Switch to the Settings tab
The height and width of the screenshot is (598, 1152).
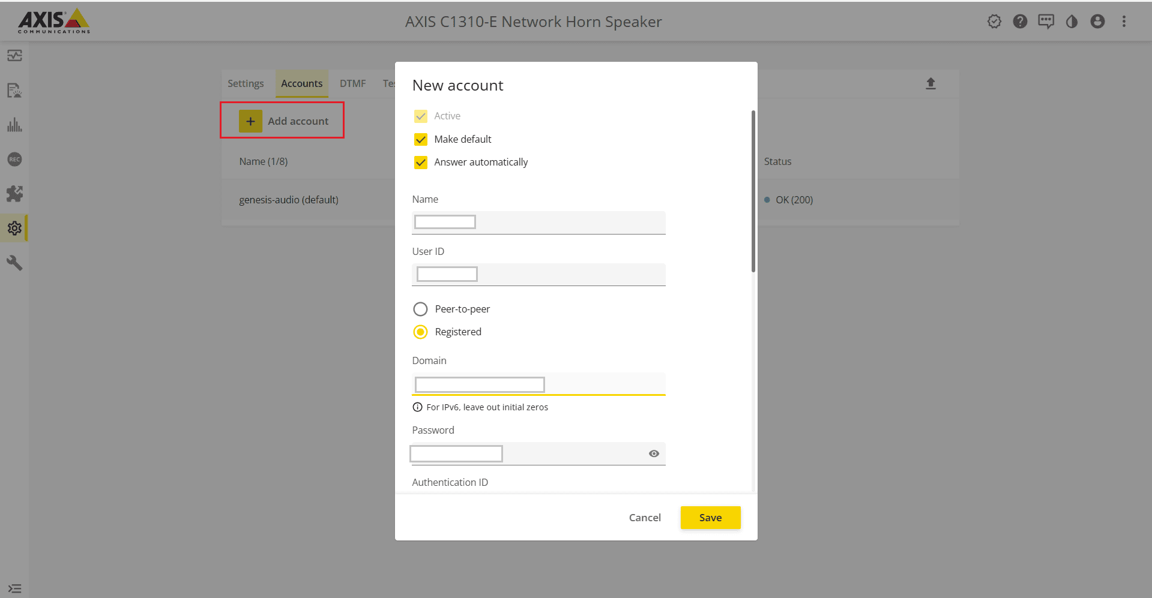246,83
